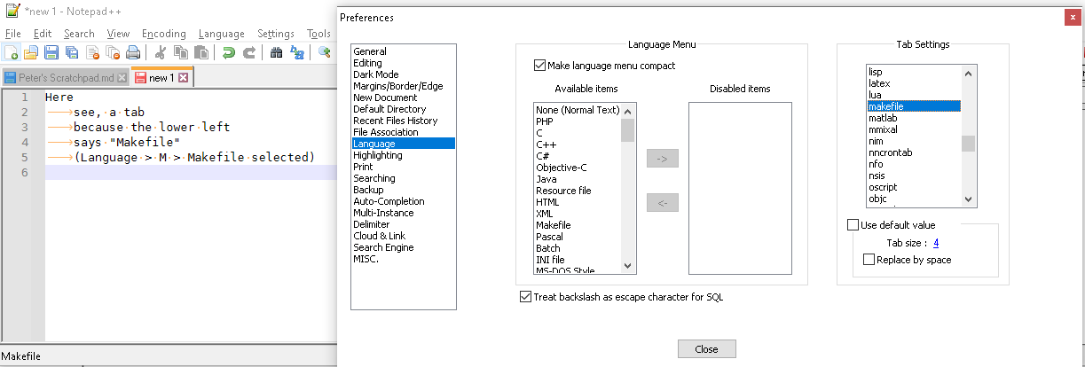This screenshot has width=1085, height=367.
Task: Close the Peter's Scratchpad.md tab
Action: [x=122, y=78]
